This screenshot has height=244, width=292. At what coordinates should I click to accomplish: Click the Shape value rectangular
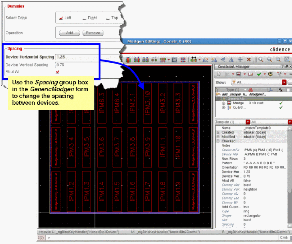(252, 216)
